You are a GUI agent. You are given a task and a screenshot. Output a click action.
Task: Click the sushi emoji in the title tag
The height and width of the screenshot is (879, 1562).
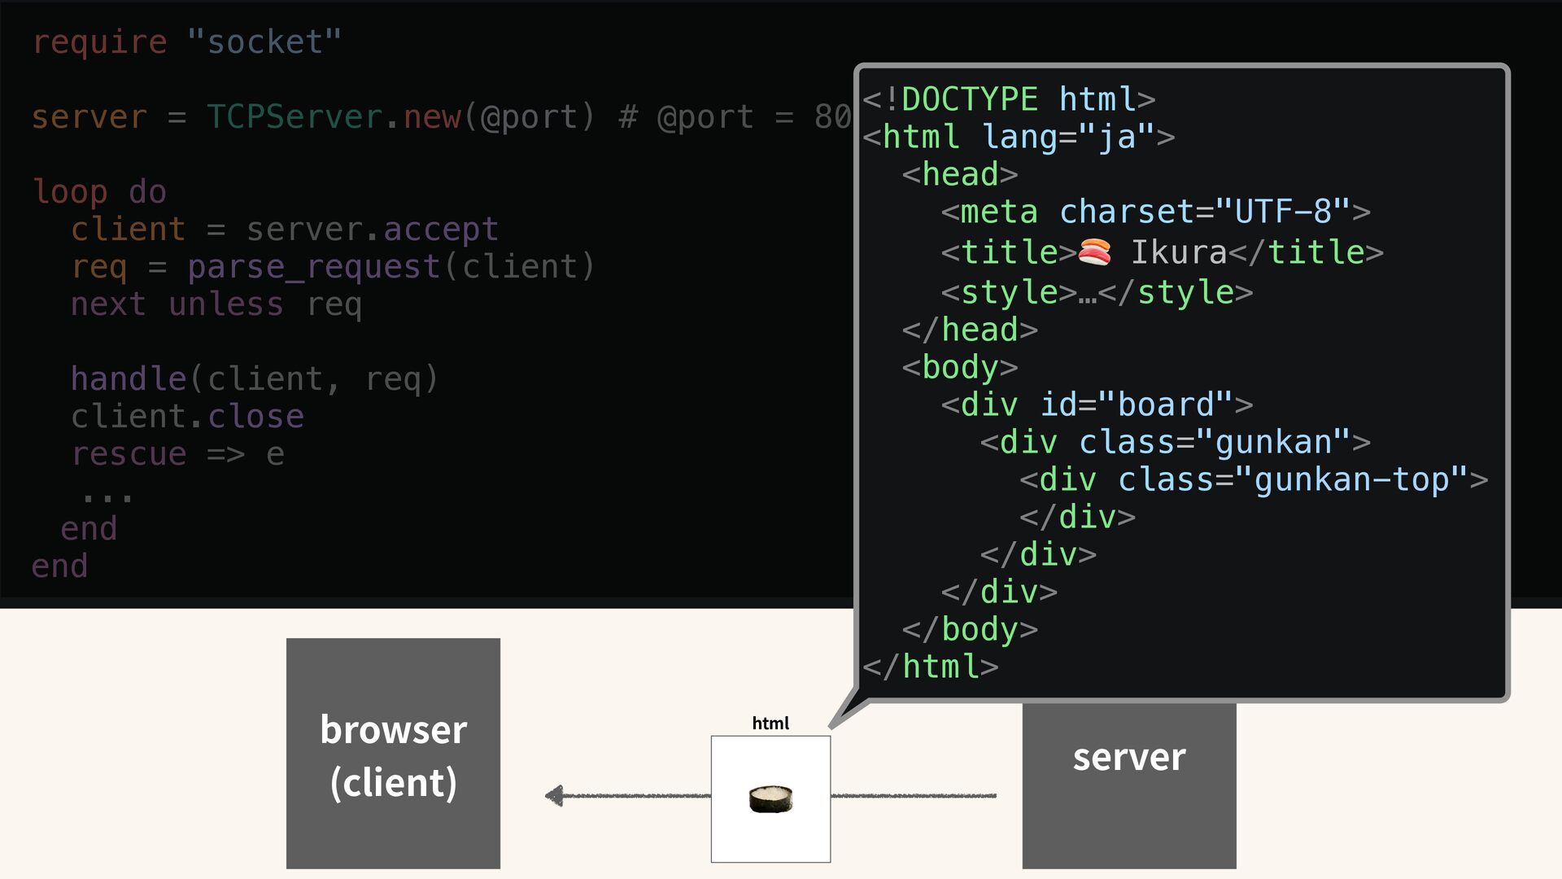(1094, 252)
